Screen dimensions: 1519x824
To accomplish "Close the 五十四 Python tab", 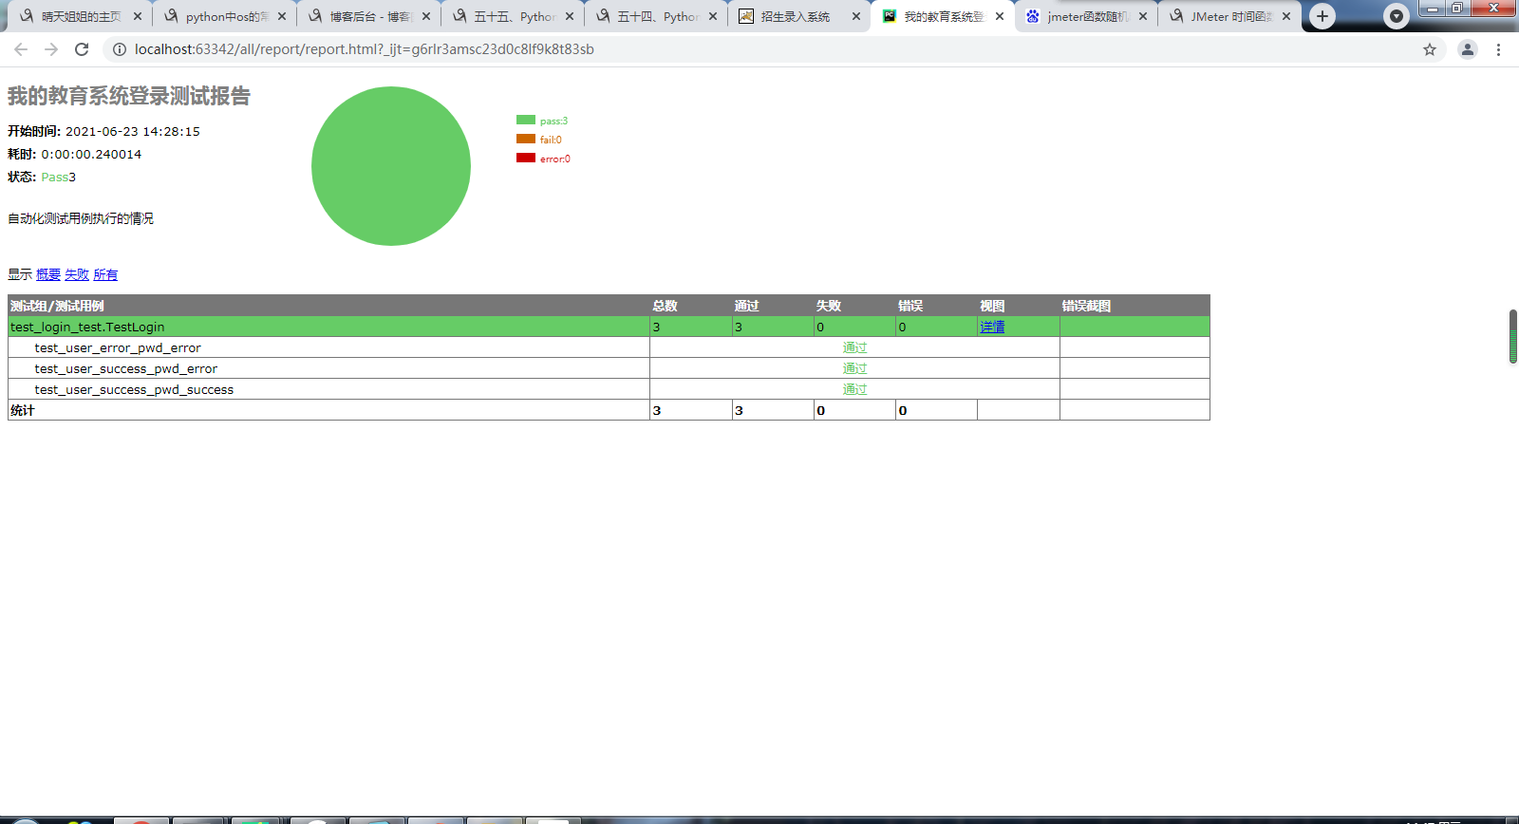I will pyautogui.click(x=713, y=16).
